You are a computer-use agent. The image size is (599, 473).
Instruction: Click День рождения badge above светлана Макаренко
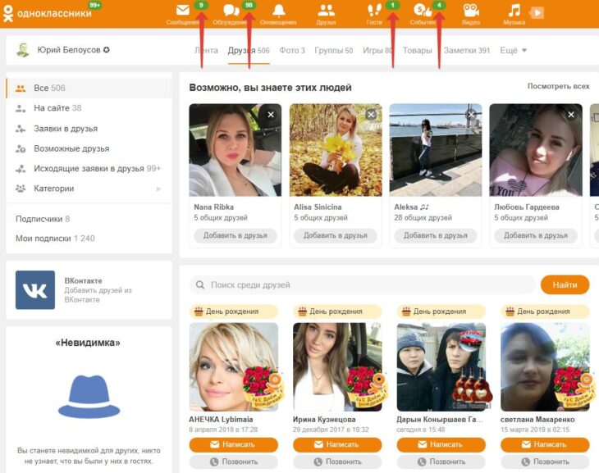coord(545,312)
